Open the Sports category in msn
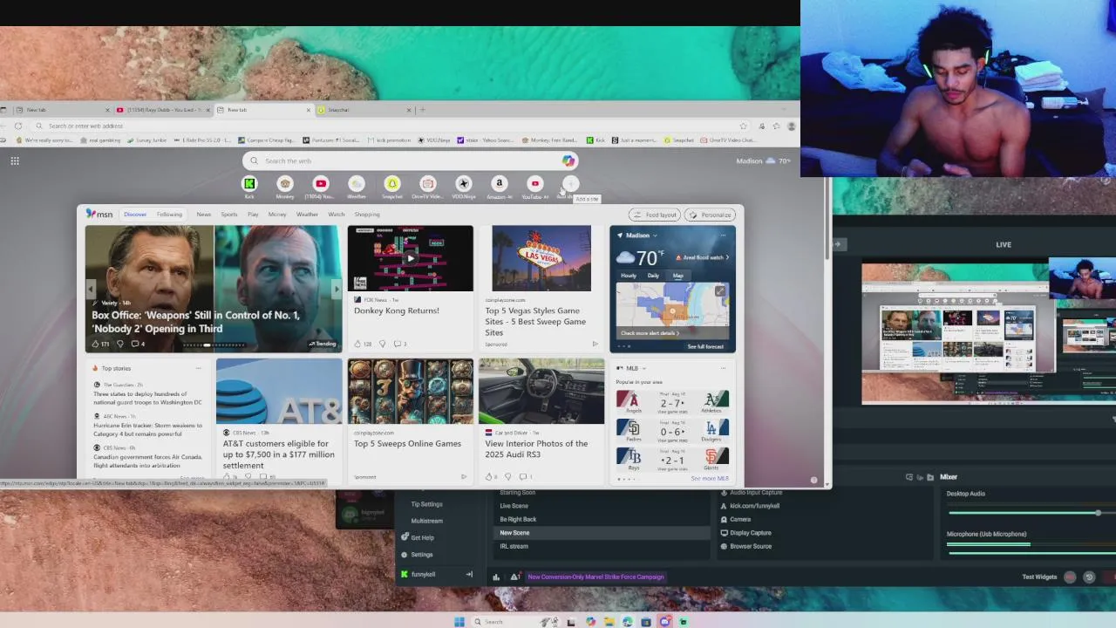The width and height of the screenshot is (1116, 628). click(x=228, y=215)
